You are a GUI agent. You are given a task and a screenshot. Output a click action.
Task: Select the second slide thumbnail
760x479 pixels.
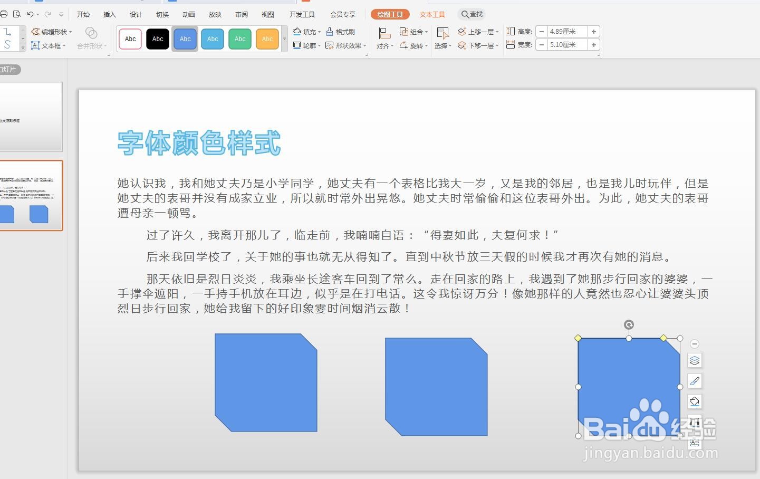(x=32, y=196)
